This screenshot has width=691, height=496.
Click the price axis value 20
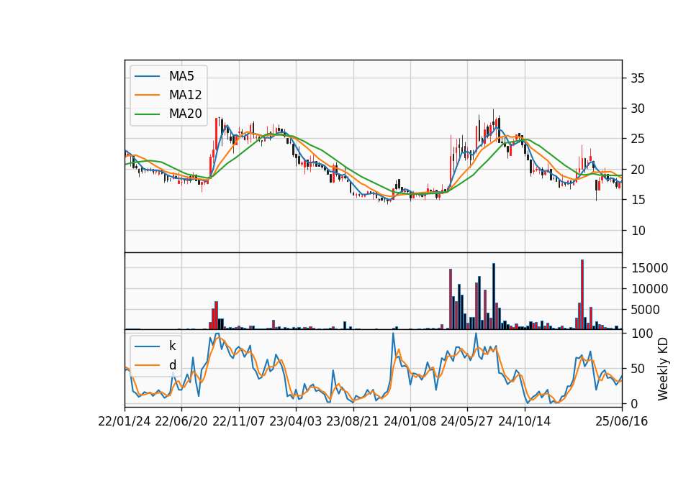pos(638,170)
